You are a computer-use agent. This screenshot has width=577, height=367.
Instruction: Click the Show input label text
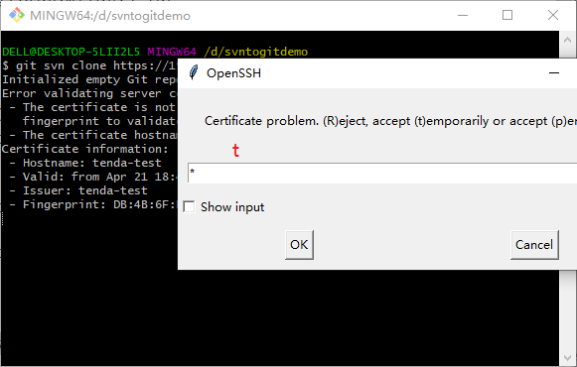pos(232,207)
